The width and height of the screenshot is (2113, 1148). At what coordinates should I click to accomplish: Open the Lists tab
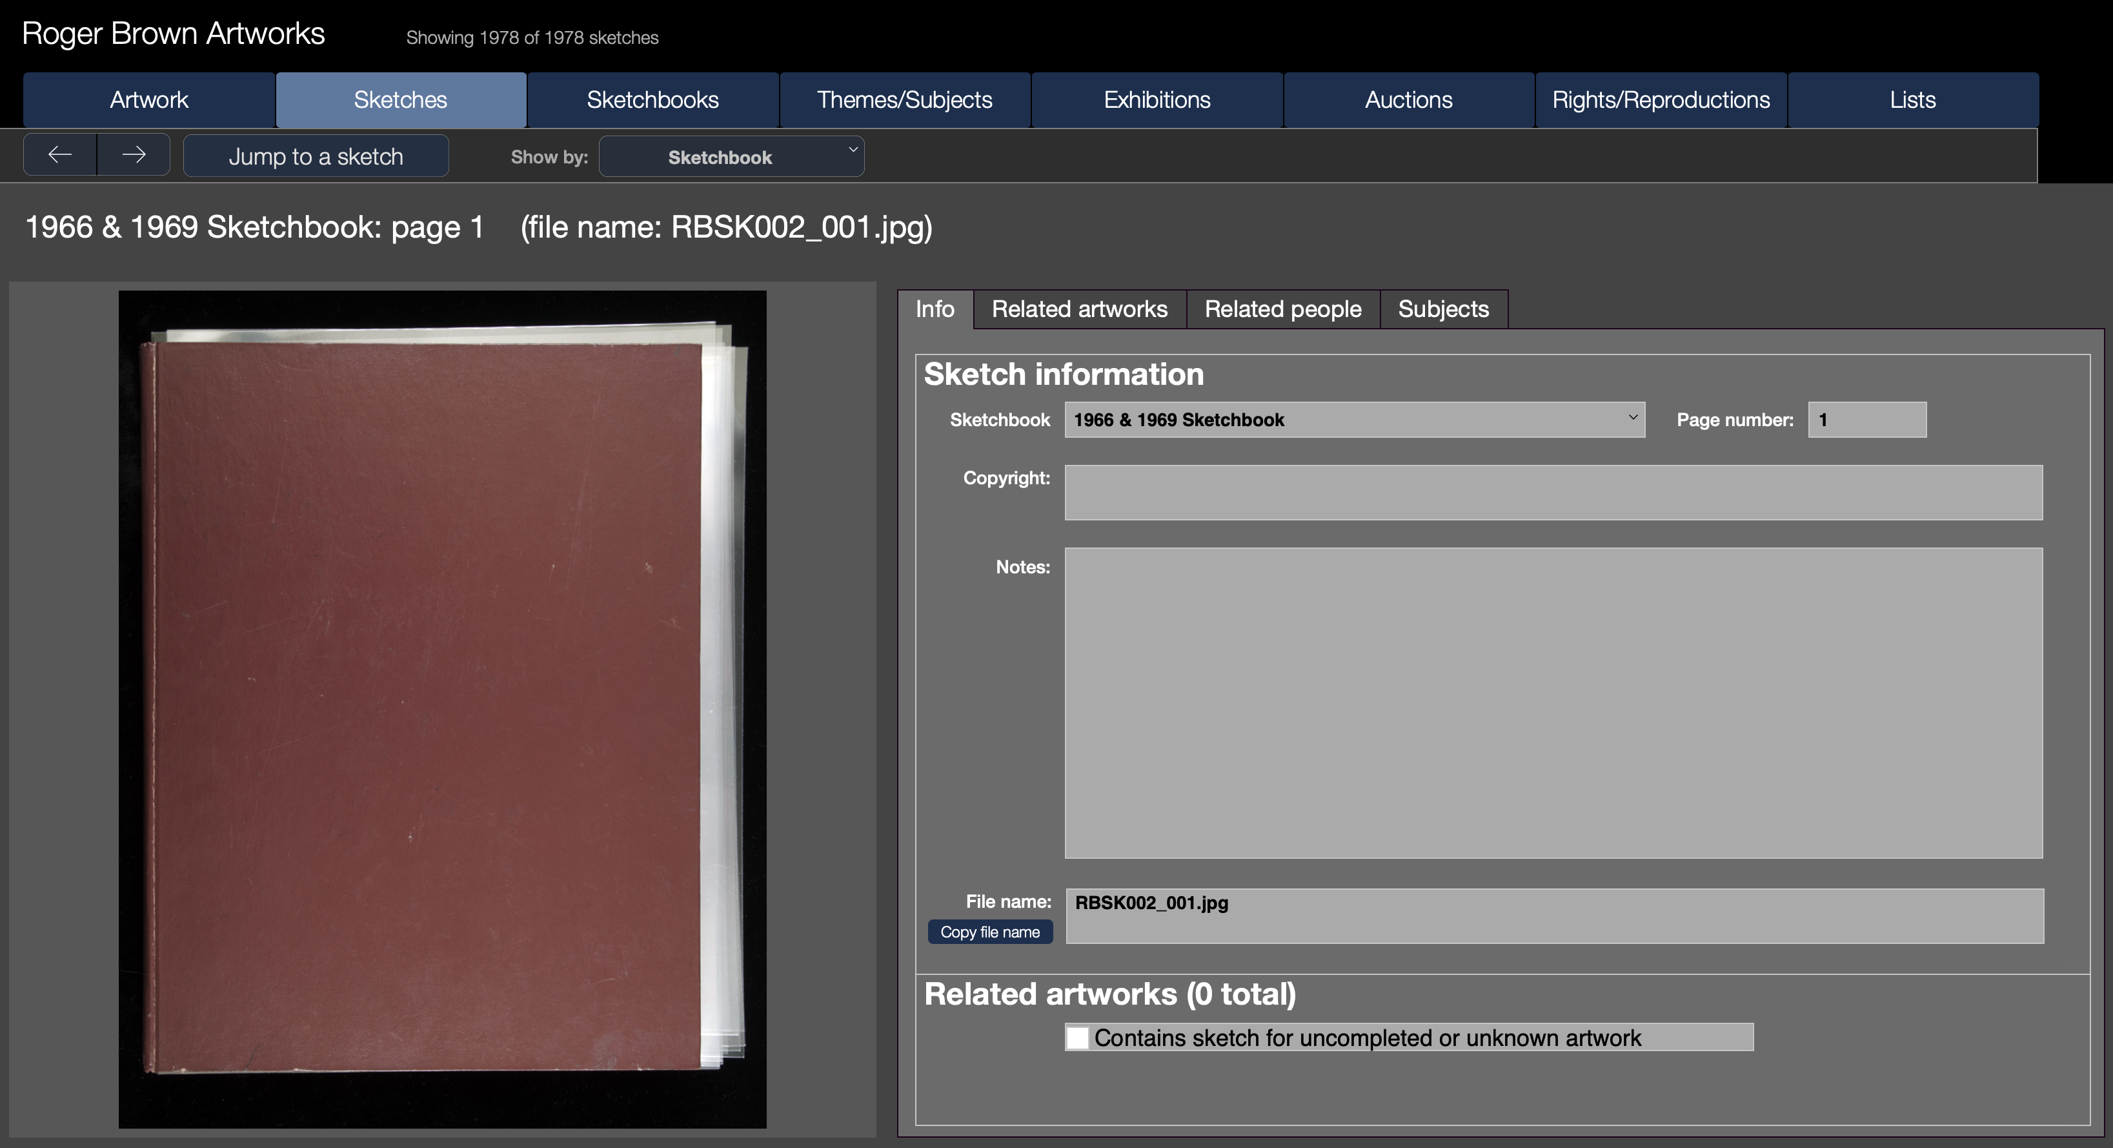tap(1913, 100)
